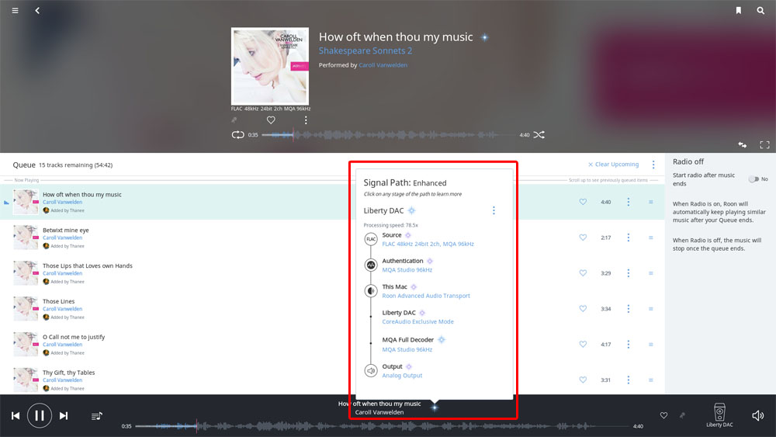Viewport: 776px width, 437px height.
Task: Open the three-dot menu beside Liberty DAC
Action: coord(494,210)
